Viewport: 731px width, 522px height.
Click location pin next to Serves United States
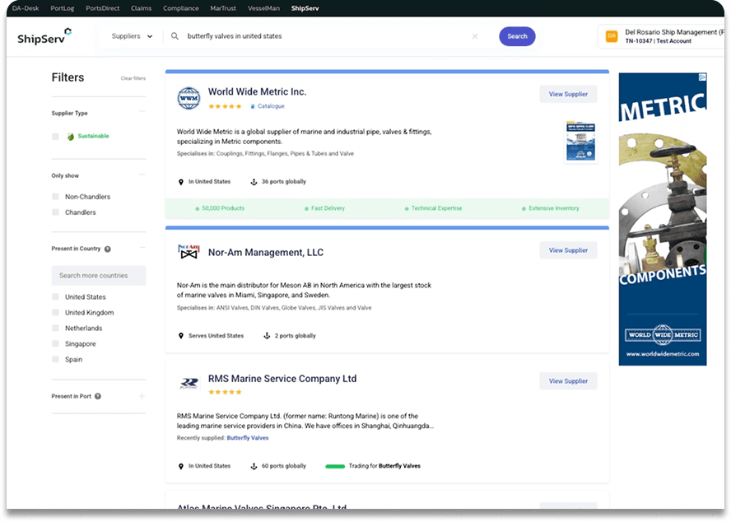click(x=181, y=336)
